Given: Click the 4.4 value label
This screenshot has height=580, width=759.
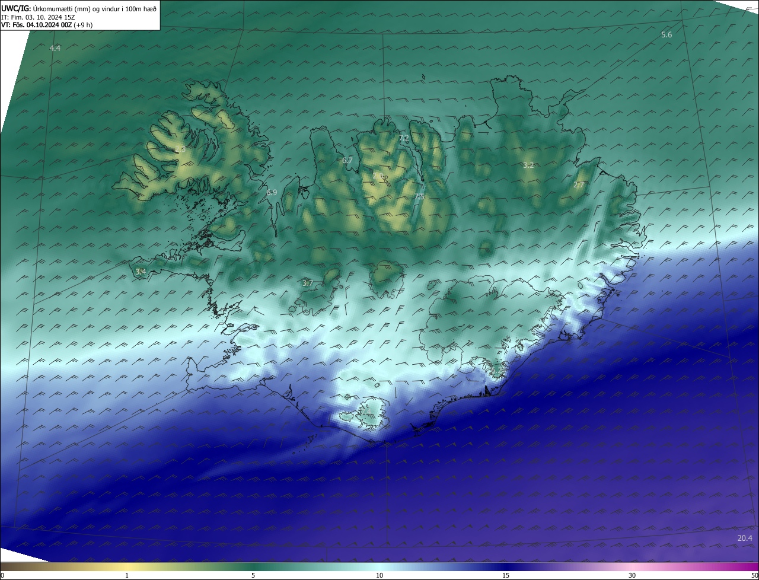Looking at the screenshot, I should click(55, 48).
